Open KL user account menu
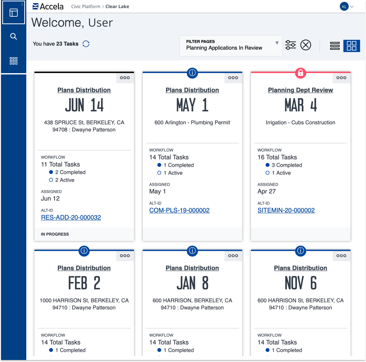366x362 pixels. (347, 7)
